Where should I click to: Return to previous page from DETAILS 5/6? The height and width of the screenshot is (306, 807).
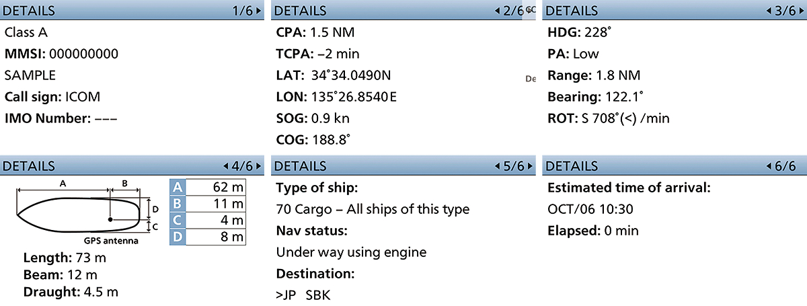tap(496, 166)
